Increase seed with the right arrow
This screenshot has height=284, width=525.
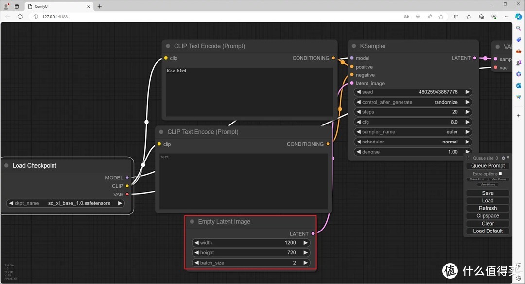468,92
